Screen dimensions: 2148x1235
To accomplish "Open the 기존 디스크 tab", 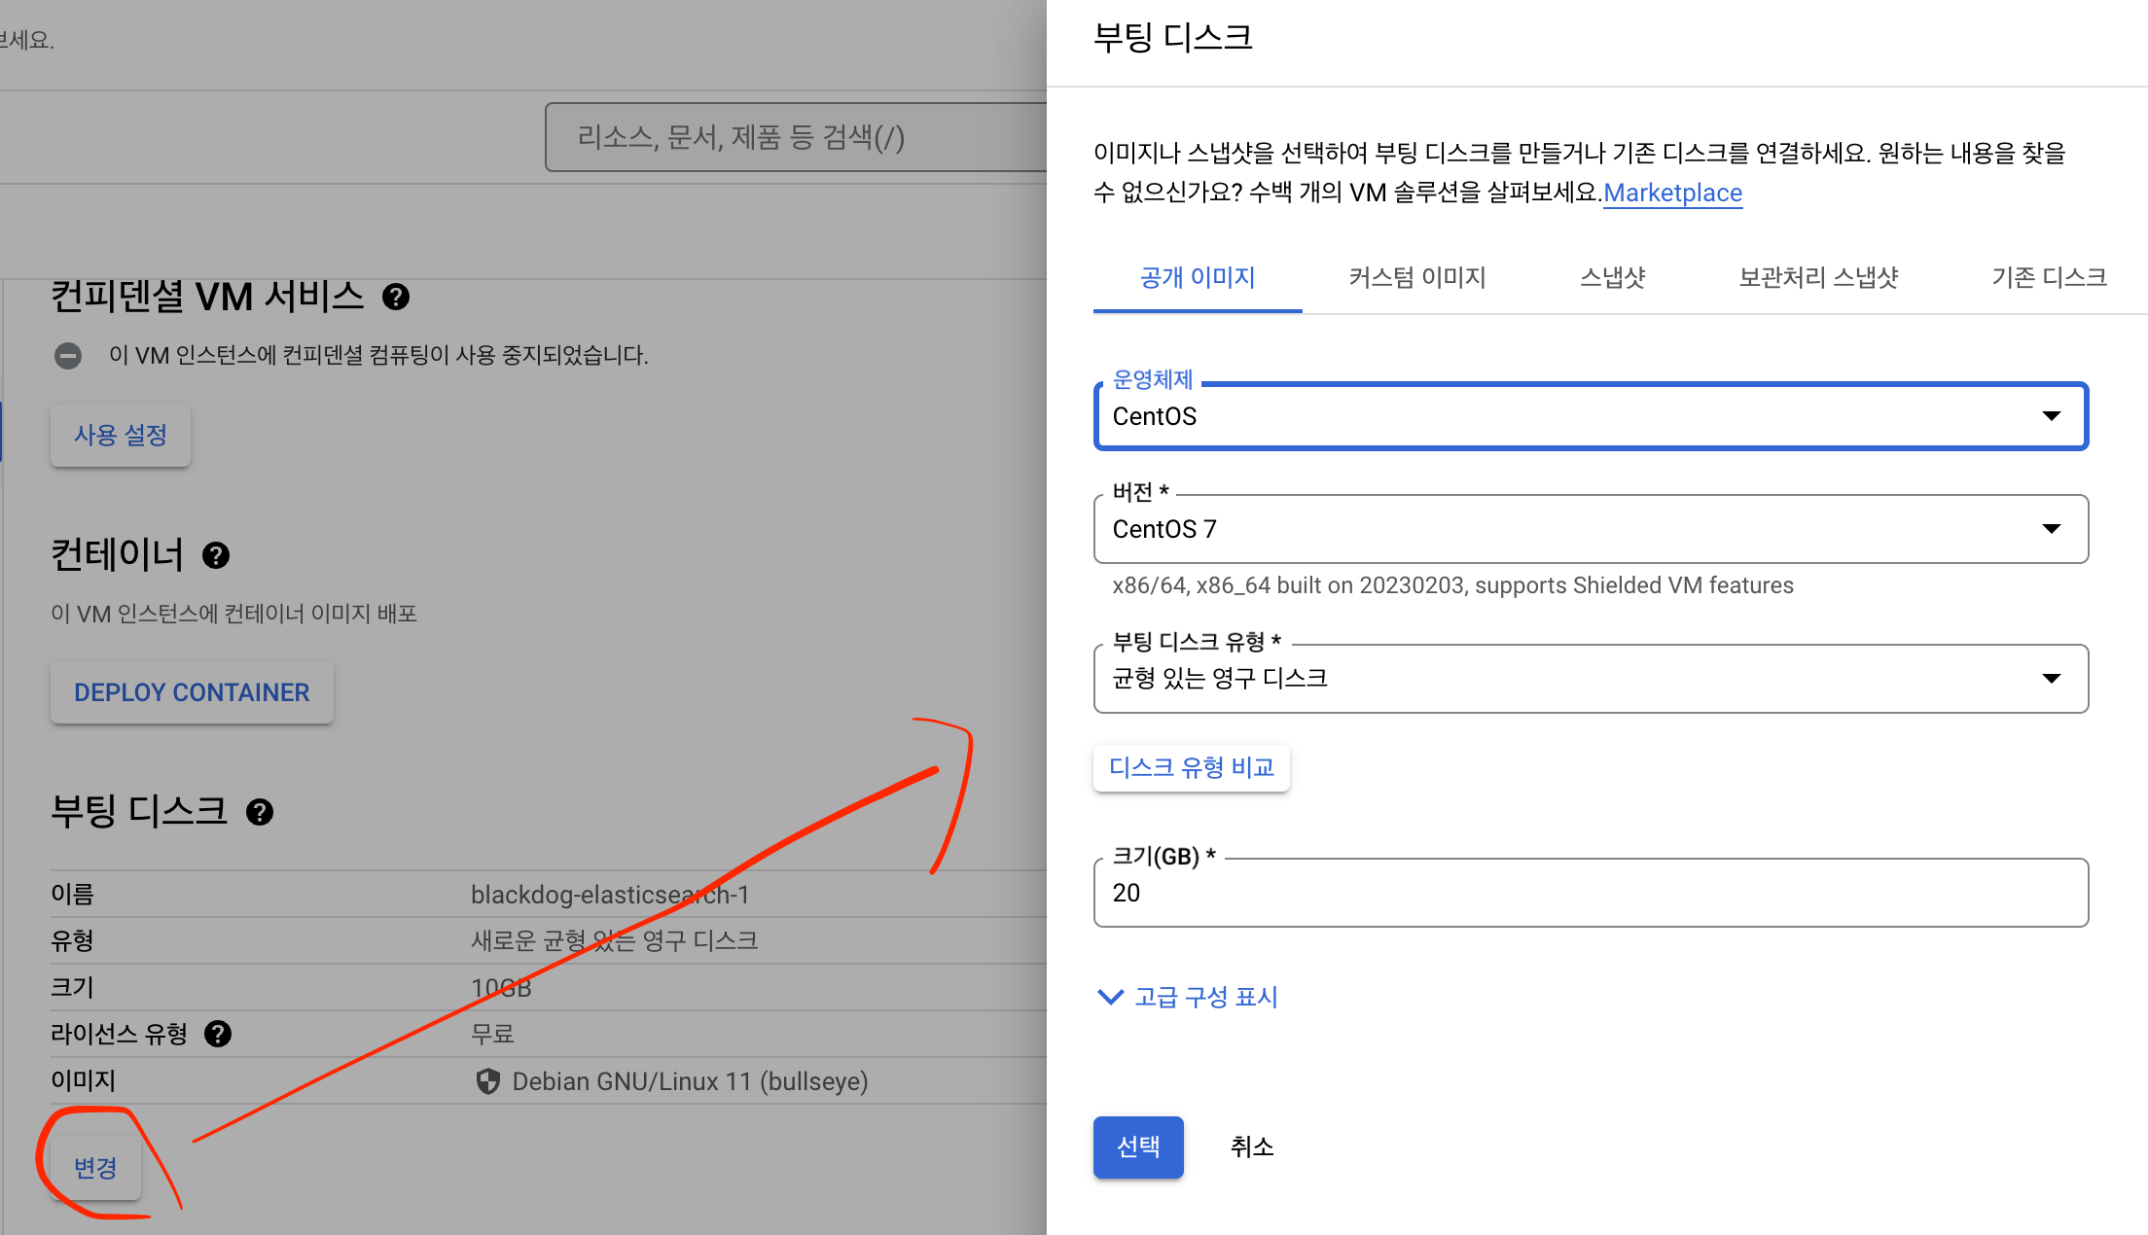I will 2048,278.
